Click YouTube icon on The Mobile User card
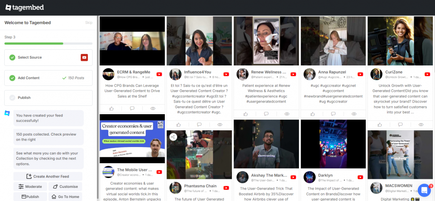The image size is (435, 201). [159, 172]
